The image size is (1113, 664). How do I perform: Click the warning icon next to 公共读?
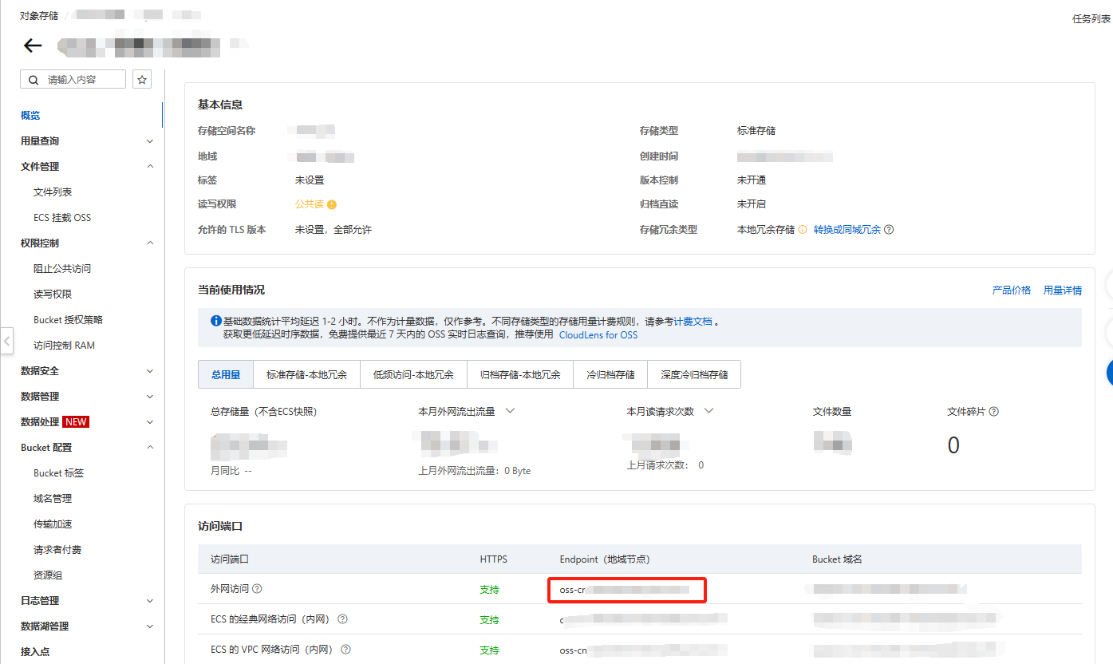tap(332, 204)
